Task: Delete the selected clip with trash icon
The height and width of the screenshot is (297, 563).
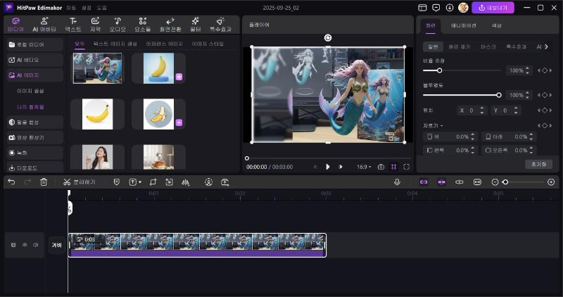Action: tap(44, 182)
